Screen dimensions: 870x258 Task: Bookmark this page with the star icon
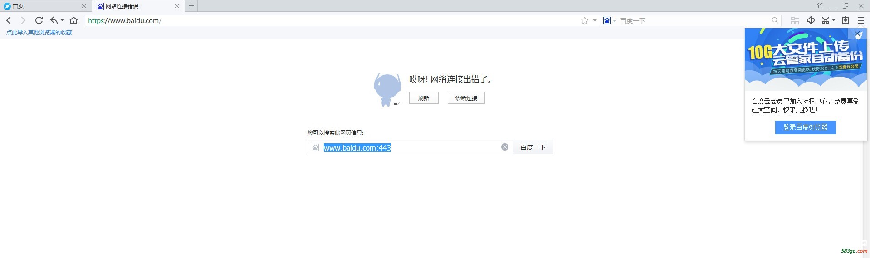pyautogui.click(x=585, y=20)
